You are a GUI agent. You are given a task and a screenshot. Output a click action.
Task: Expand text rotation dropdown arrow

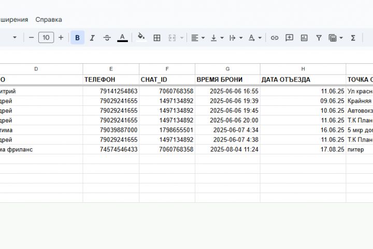(260, 38)
